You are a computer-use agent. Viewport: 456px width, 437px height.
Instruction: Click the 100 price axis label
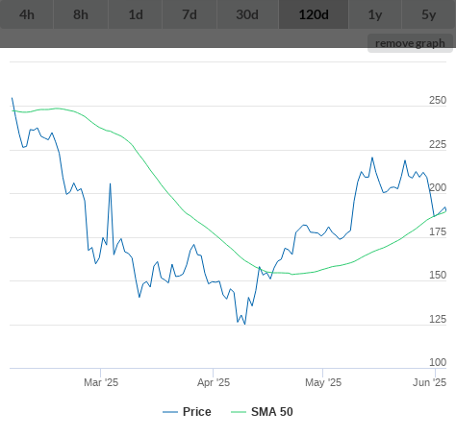tap(438, 362)
